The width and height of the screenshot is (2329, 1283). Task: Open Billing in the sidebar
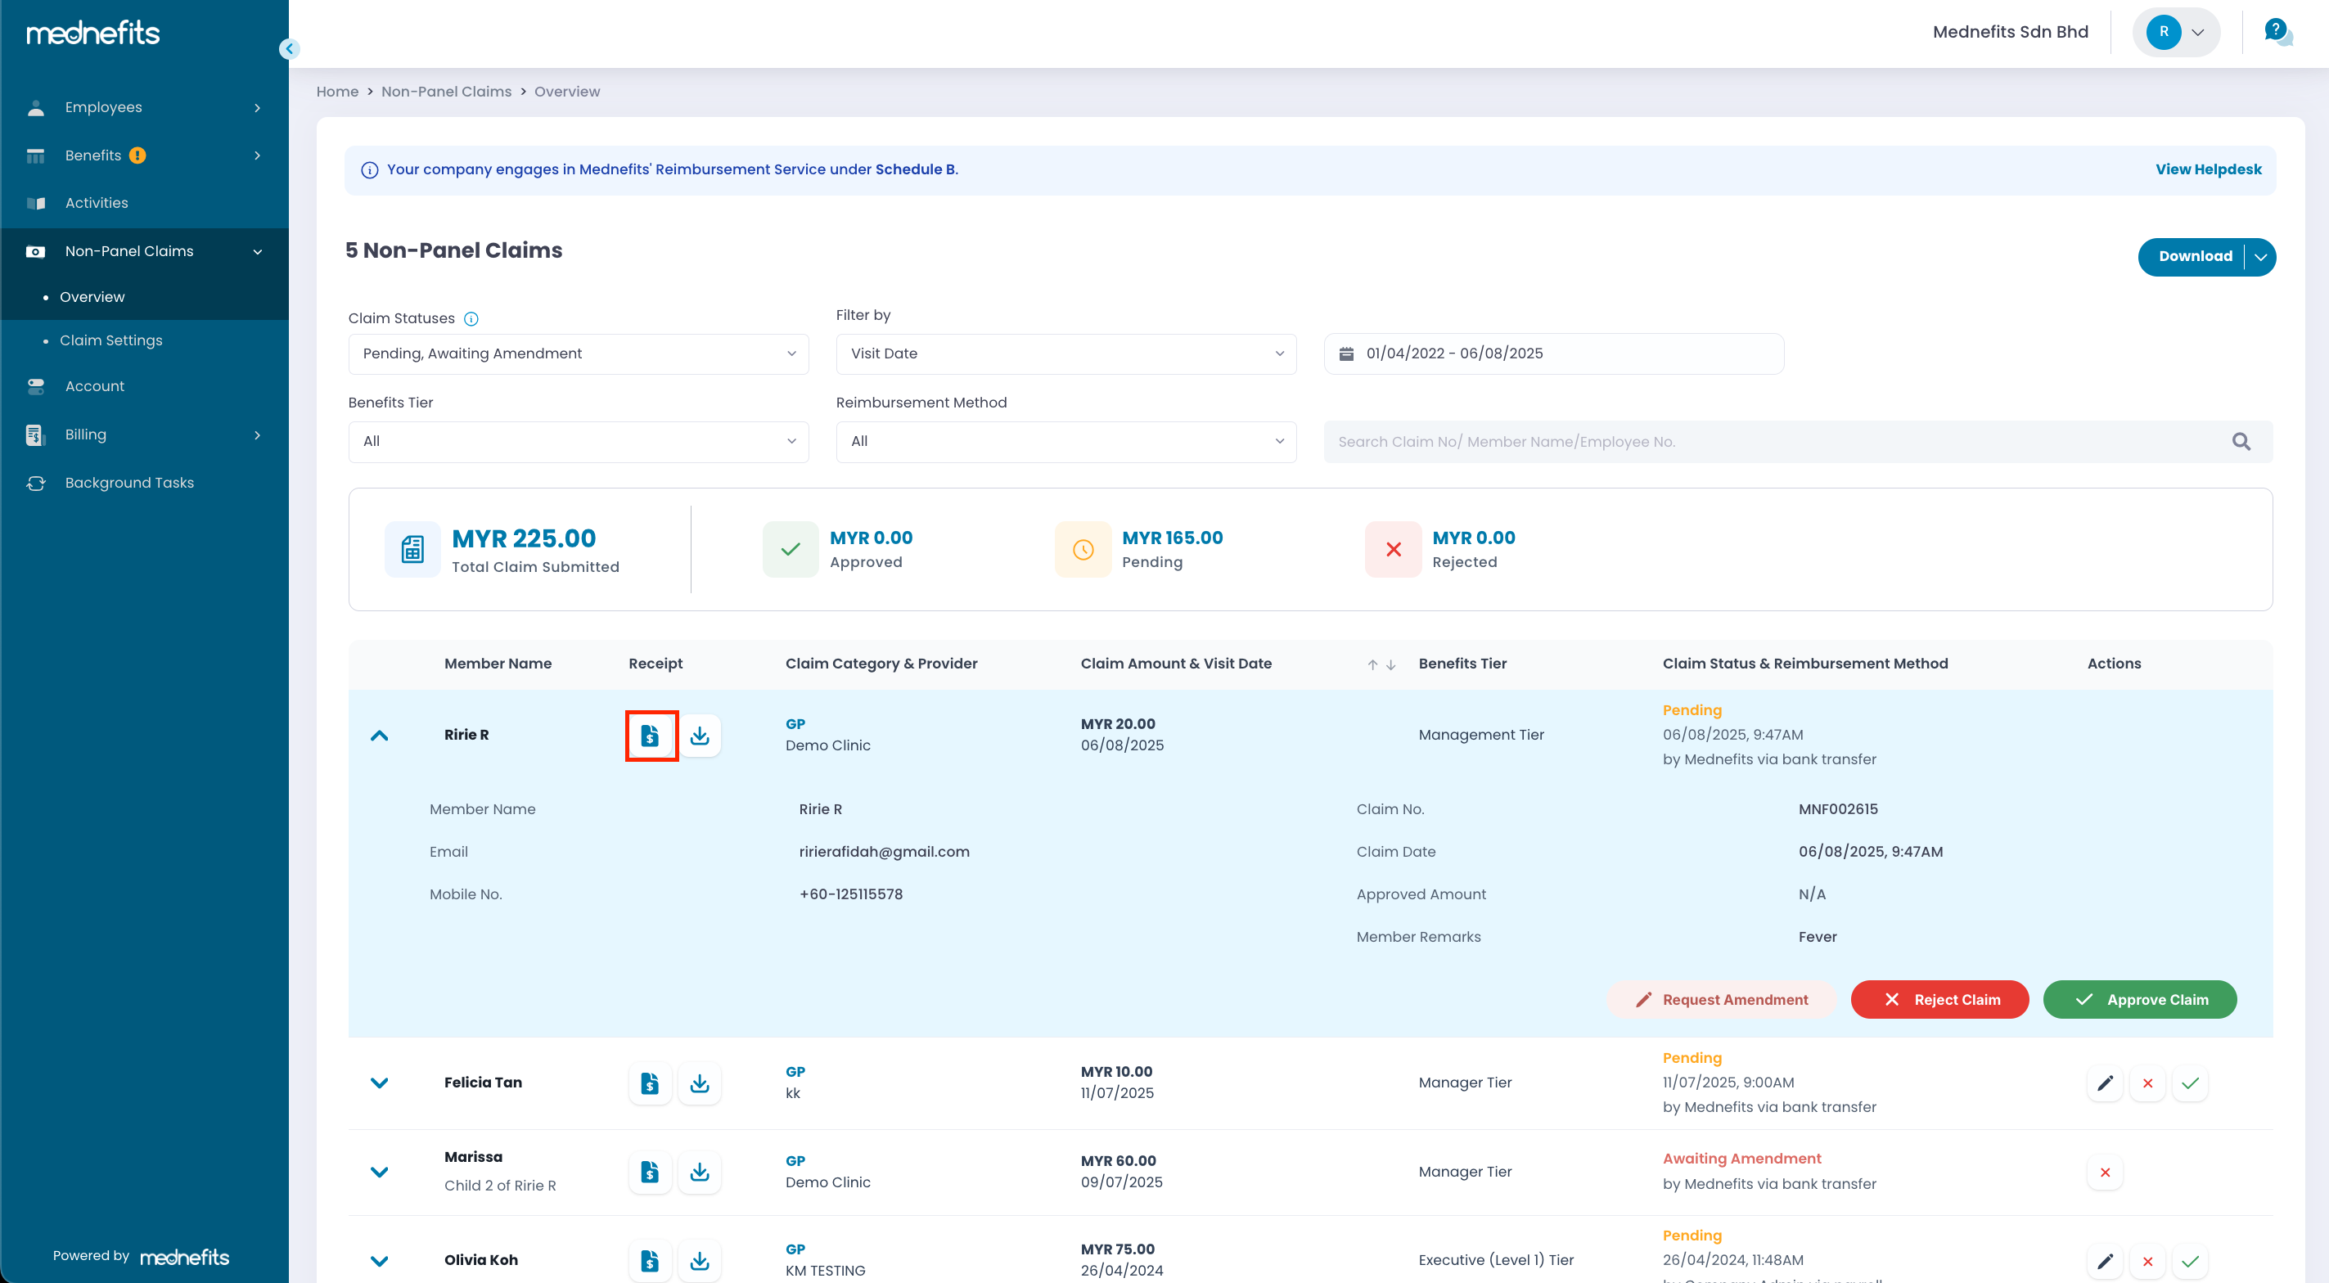coord(145,435)
